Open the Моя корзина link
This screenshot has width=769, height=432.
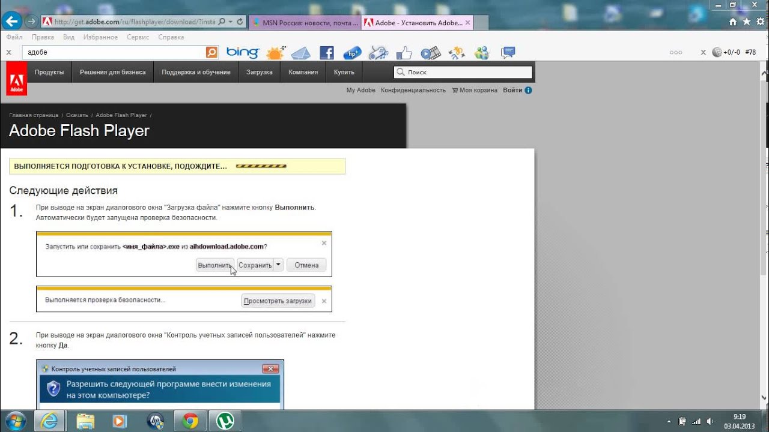pos(475,90)
